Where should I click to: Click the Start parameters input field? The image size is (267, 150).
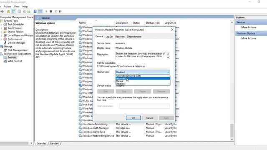click(145, 106)
